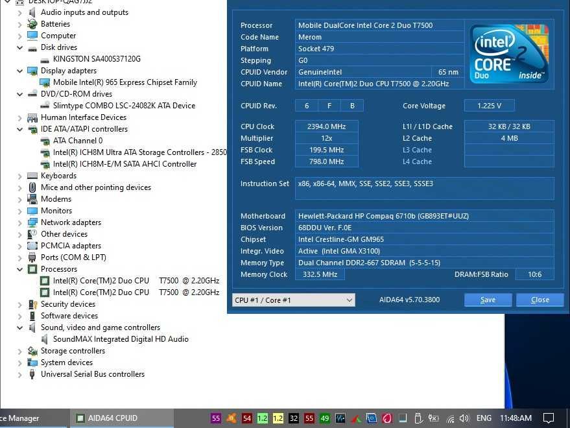Collapse the Processors node
This screenshot has width=570, height=428.
pyautogui.click(x=19, y=269)
